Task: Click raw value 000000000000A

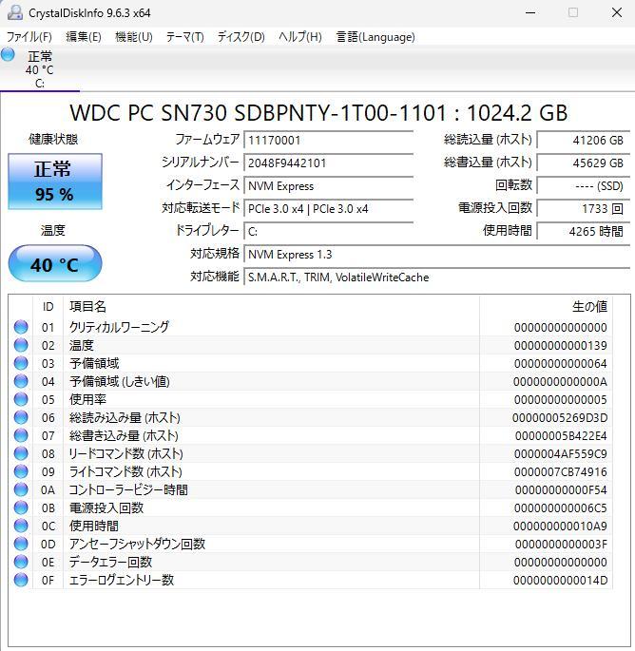Action: 560,381
